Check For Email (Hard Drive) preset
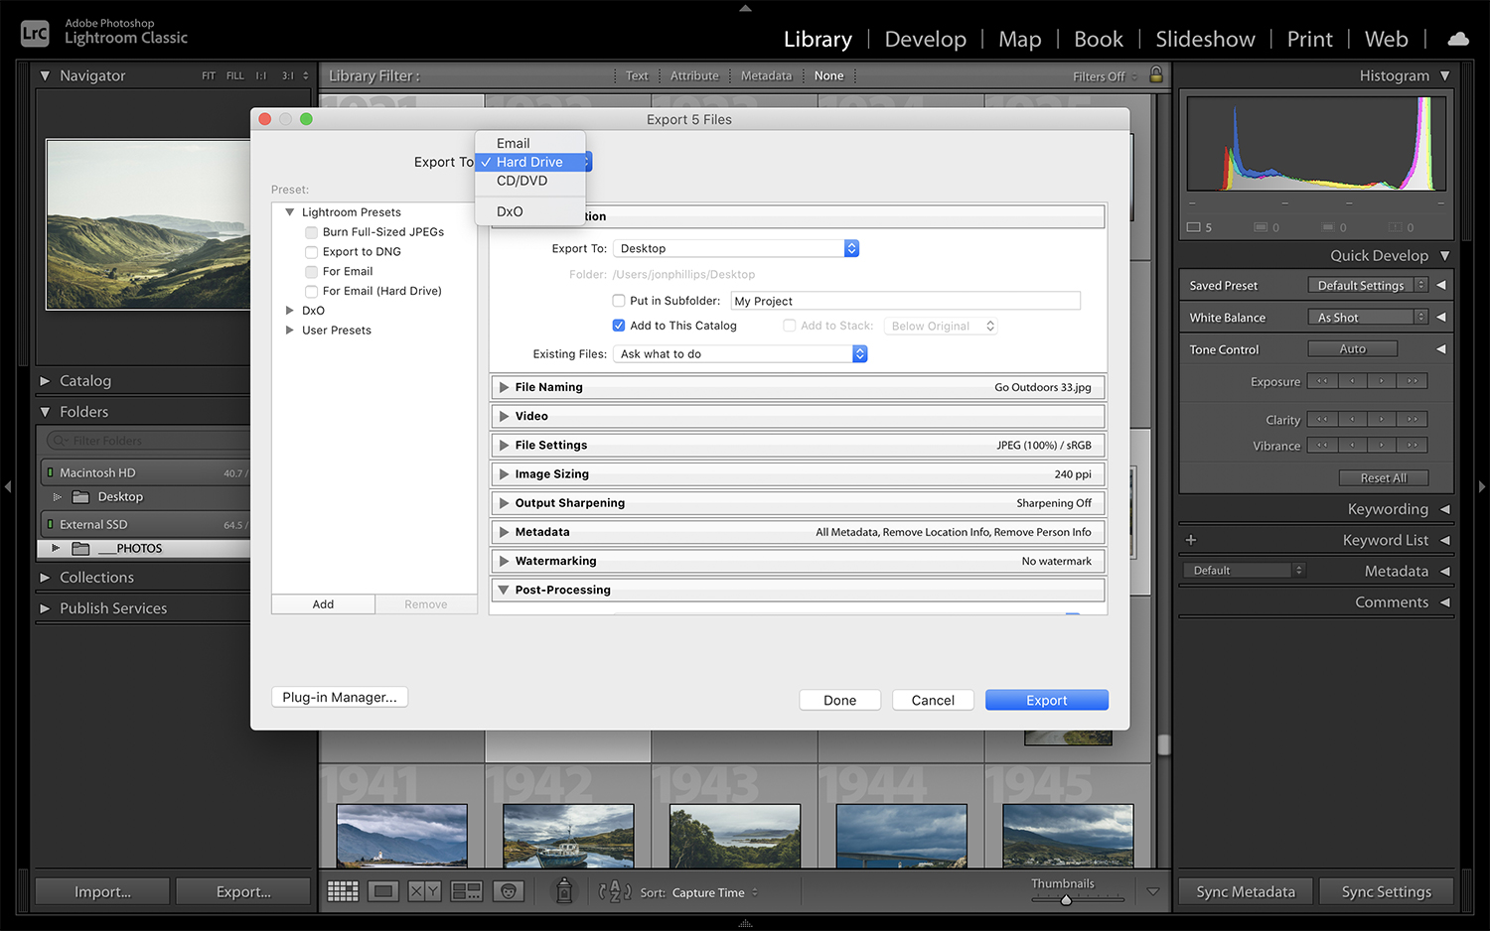Viewport: 1490px width, 931px height. 311,292
